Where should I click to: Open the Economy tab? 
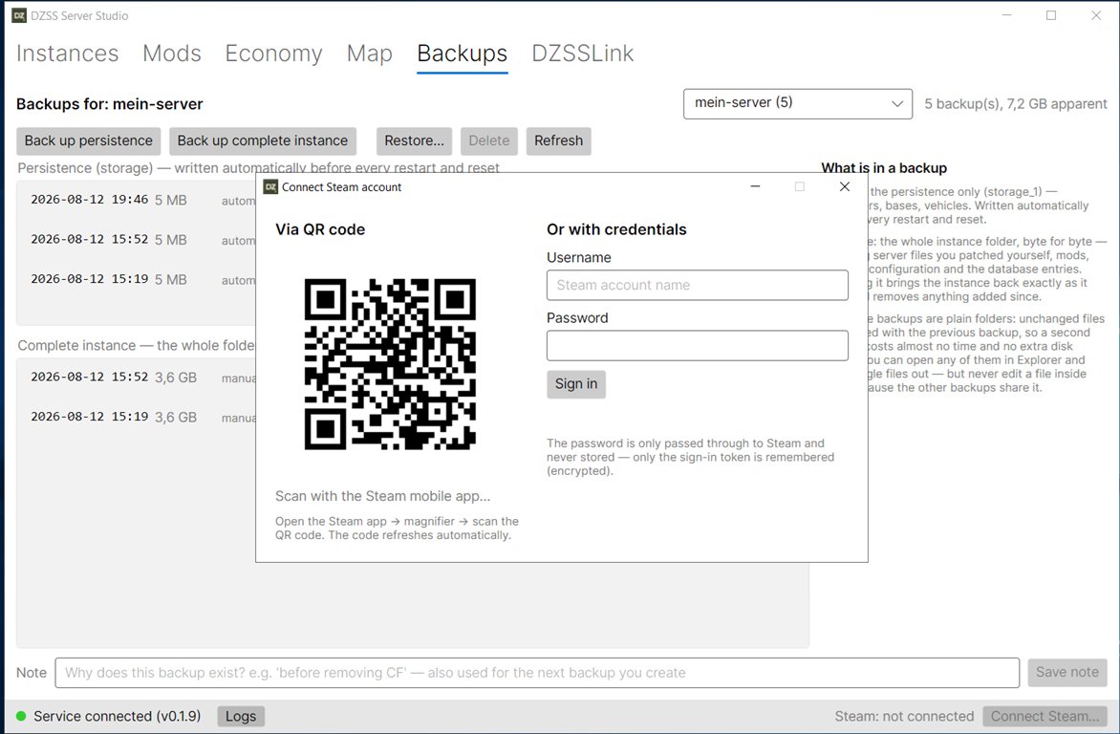273,54
